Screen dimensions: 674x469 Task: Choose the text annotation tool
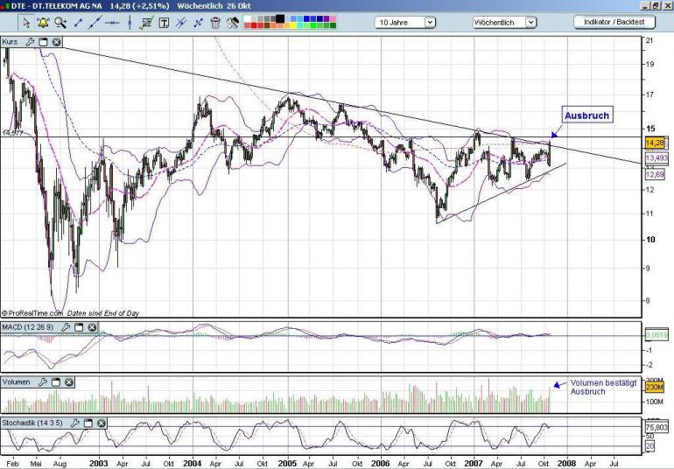pyautogui.click(x=164, y=23)
